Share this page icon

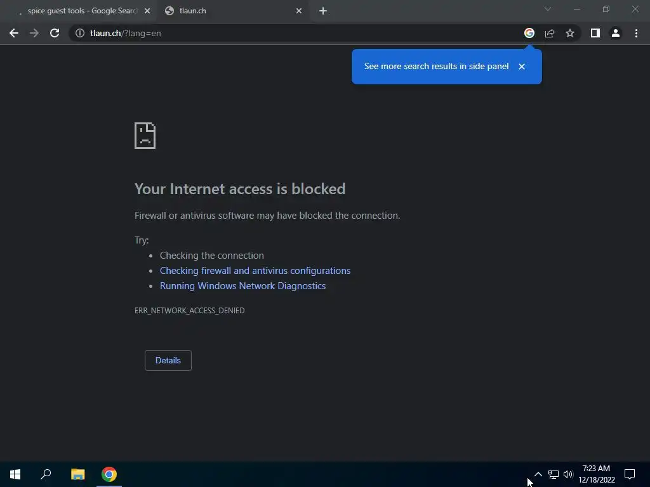coord(550,33)
